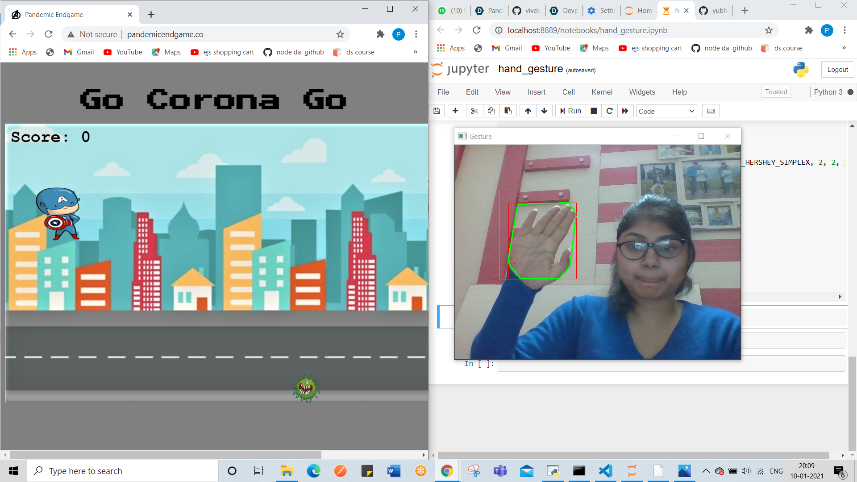Screen dimensions: 857x482
Task: Bookmark the pandemicendgame.co page with star
Action: pos(340,34)
